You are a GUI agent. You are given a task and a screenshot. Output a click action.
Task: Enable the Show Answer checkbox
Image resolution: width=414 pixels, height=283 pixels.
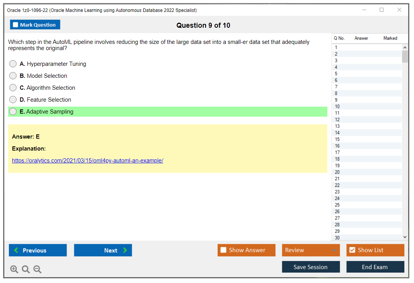[x=223, y=250]
